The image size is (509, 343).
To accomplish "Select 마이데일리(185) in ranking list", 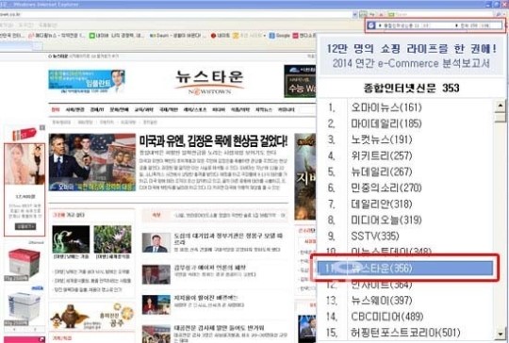I will tap(386, 123).
